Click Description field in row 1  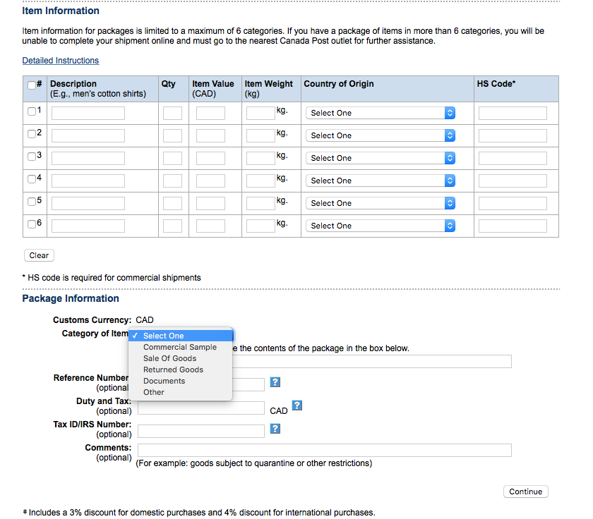pos(88,113)
